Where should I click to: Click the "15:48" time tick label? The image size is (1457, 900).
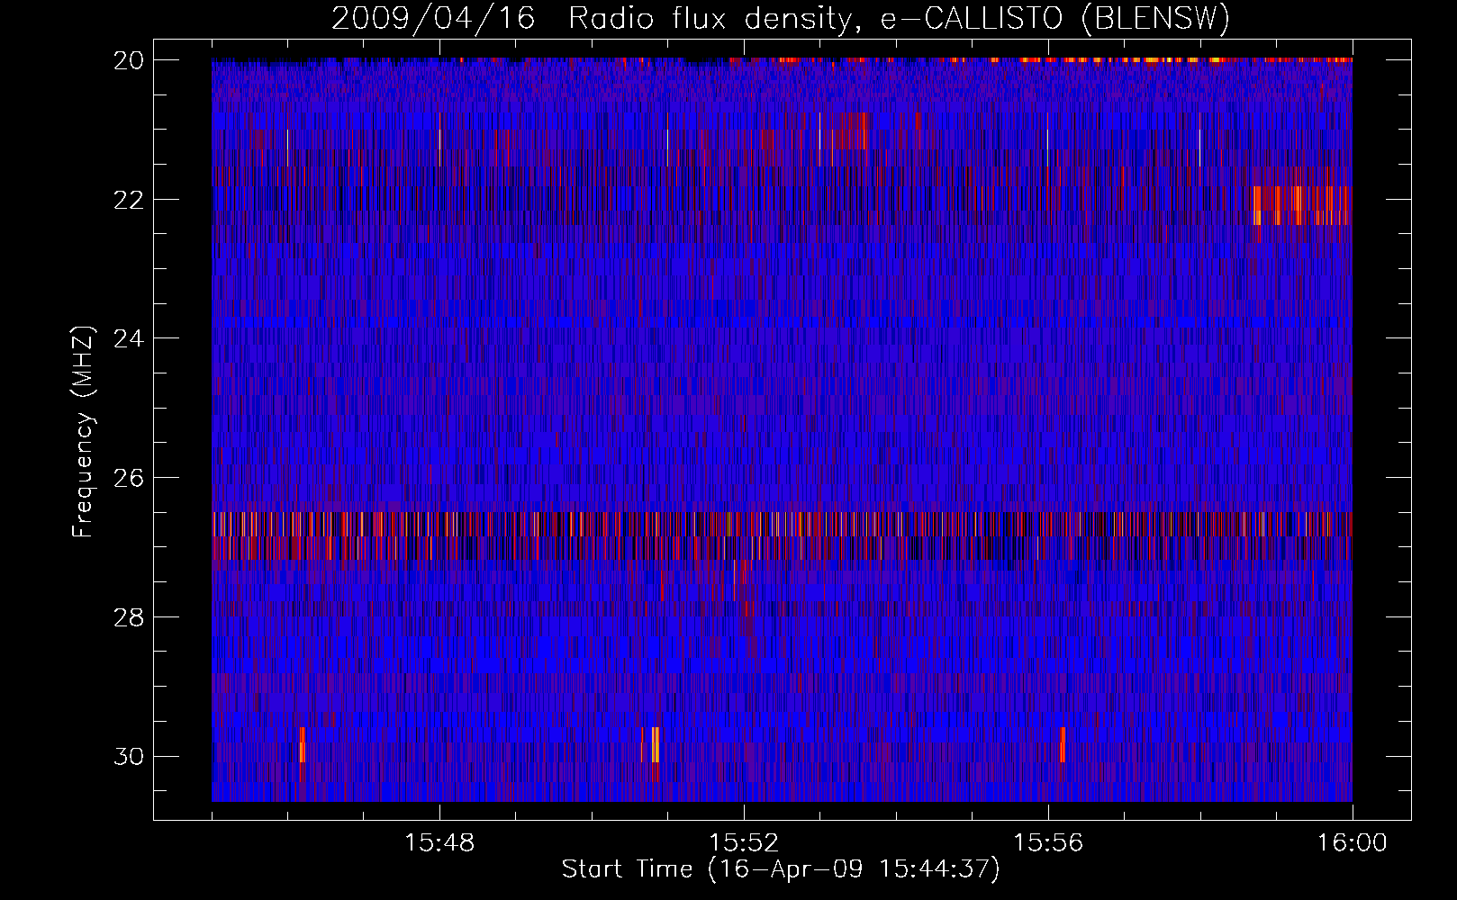pos(439,843)
